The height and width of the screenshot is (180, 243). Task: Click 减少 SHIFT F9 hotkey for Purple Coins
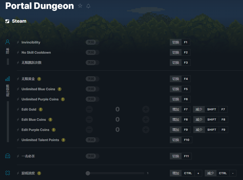tap(211, 130)
